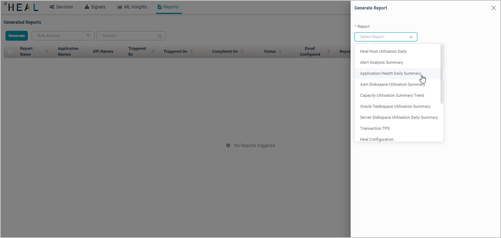Sort by Triggered On column arrows

191,51
